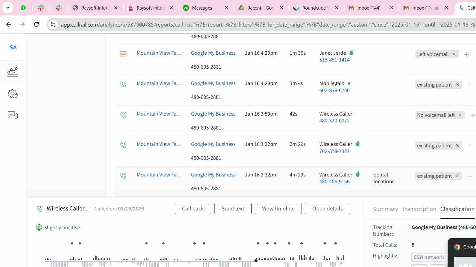Remove existing patient tag on Mobile,talk row
The width and height of the screenshot is (476, 267).
coord(457,84)
